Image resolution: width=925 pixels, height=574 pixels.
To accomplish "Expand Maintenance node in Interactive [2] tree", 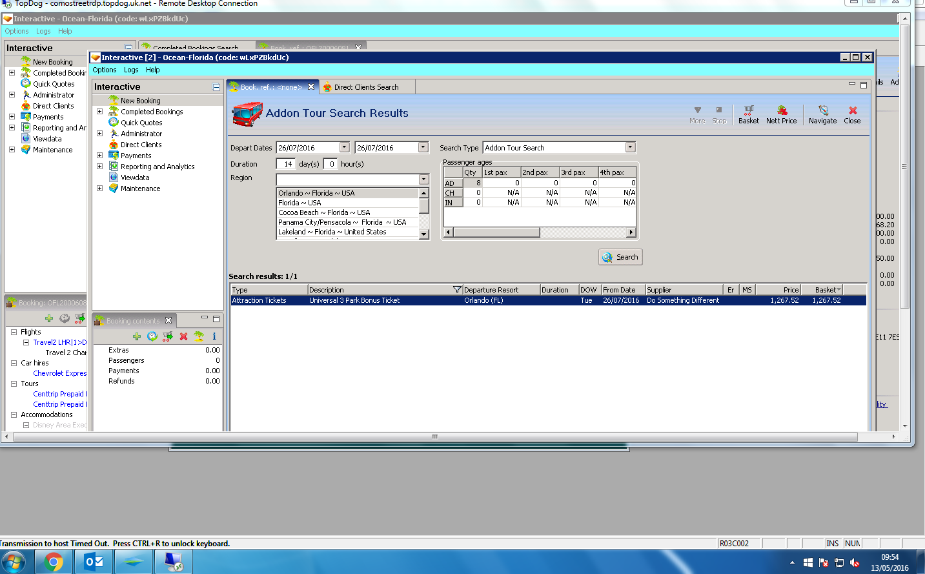I will [x=100, y=189].
